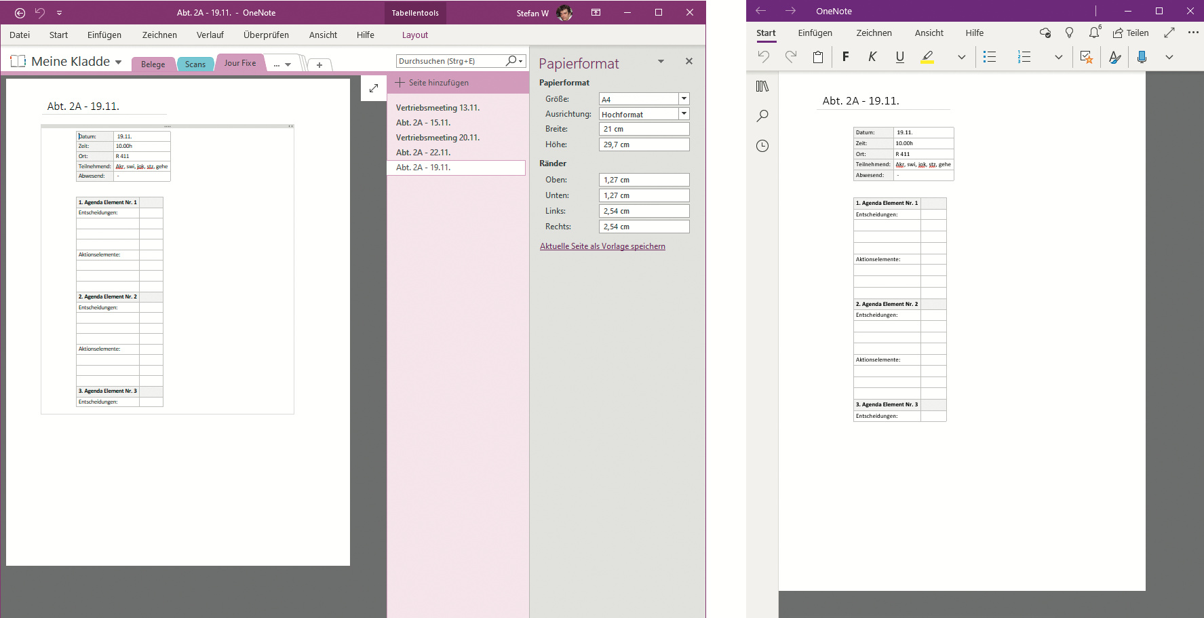This screenshot has width=1204, height=618.
Task: Open the Größe A4 dropdown
Action: (x=684, y=99)
